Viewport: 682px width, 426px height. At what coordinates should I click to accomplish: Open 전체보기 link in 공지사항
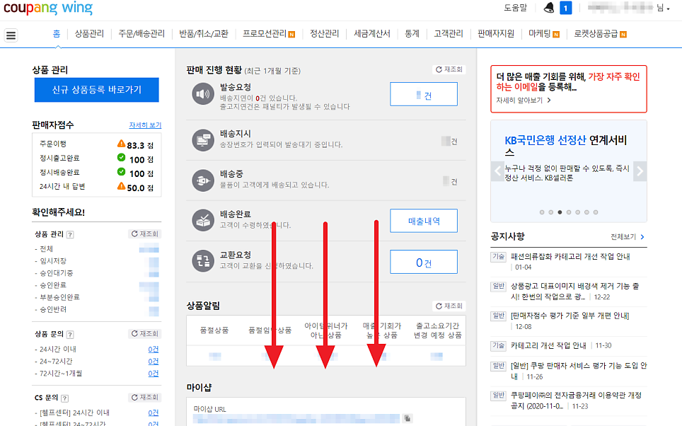[628, 236]
